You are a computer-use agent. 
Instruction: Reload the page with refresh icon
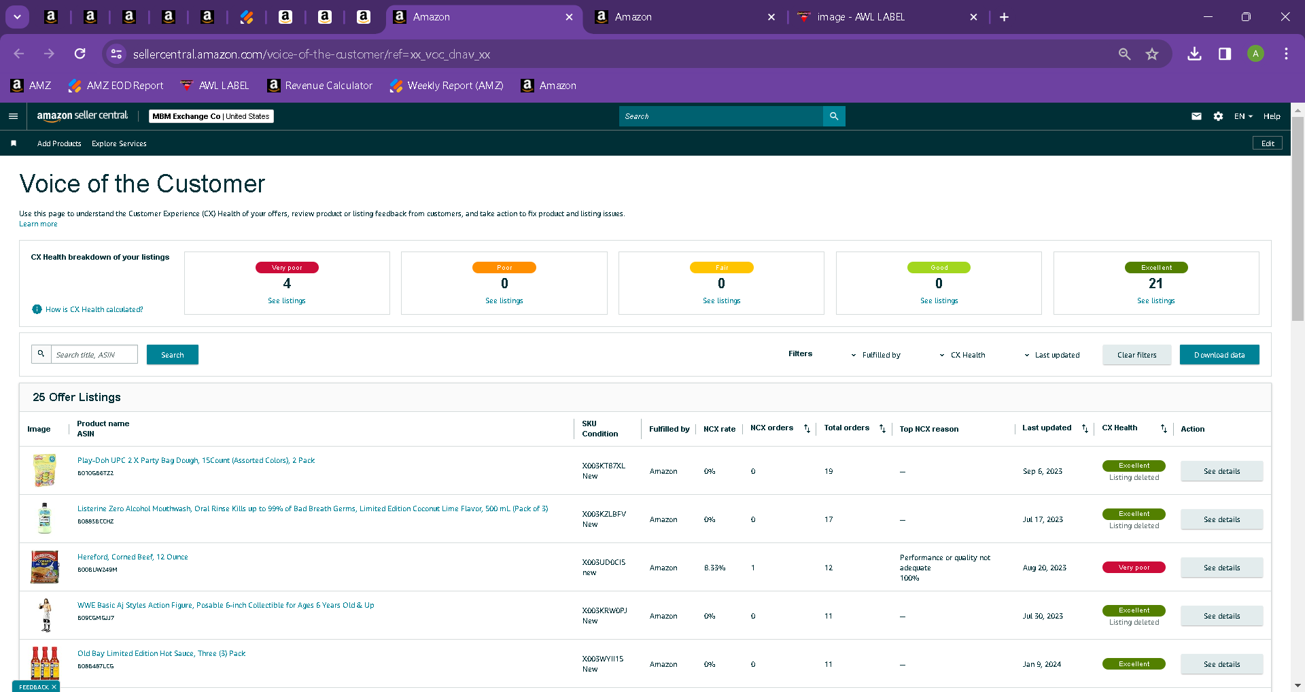point(80,54)
